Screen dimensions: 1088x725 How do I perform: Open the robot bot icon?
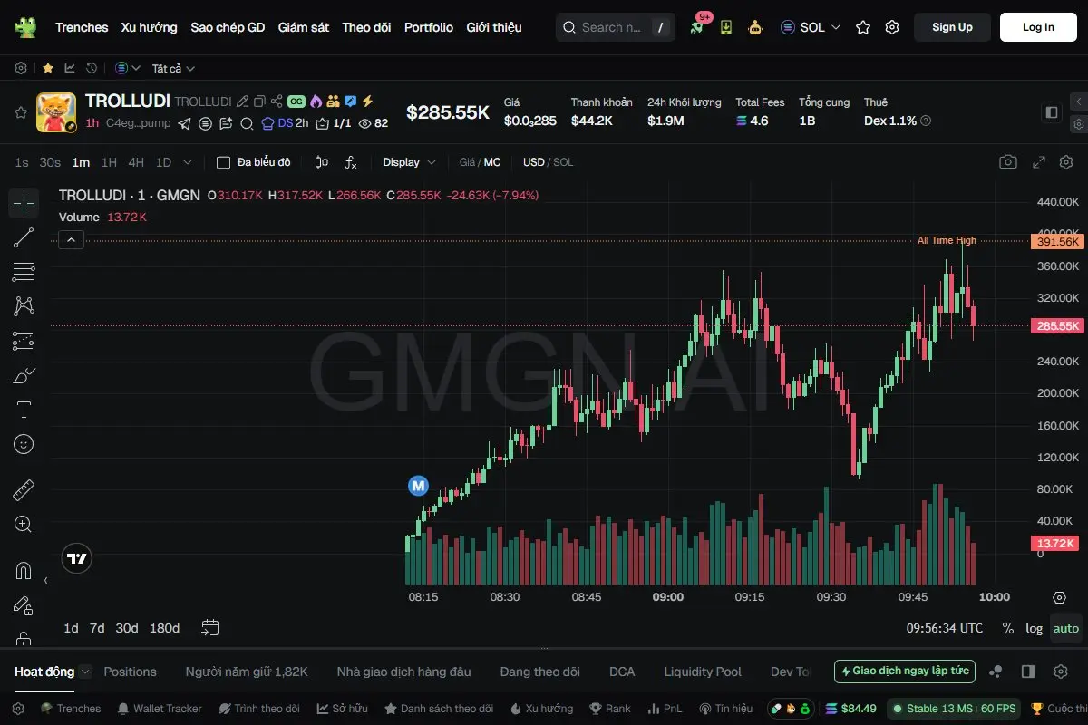pos(755,27)
